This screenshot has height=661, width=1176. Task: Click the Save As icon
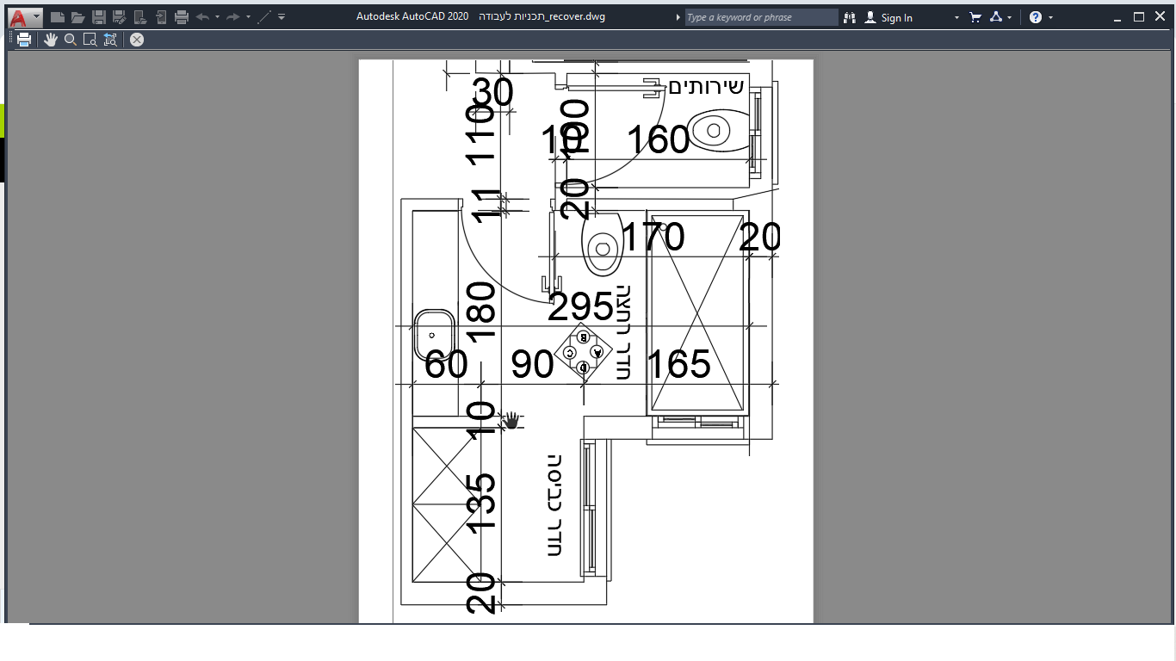pos(120,17)
